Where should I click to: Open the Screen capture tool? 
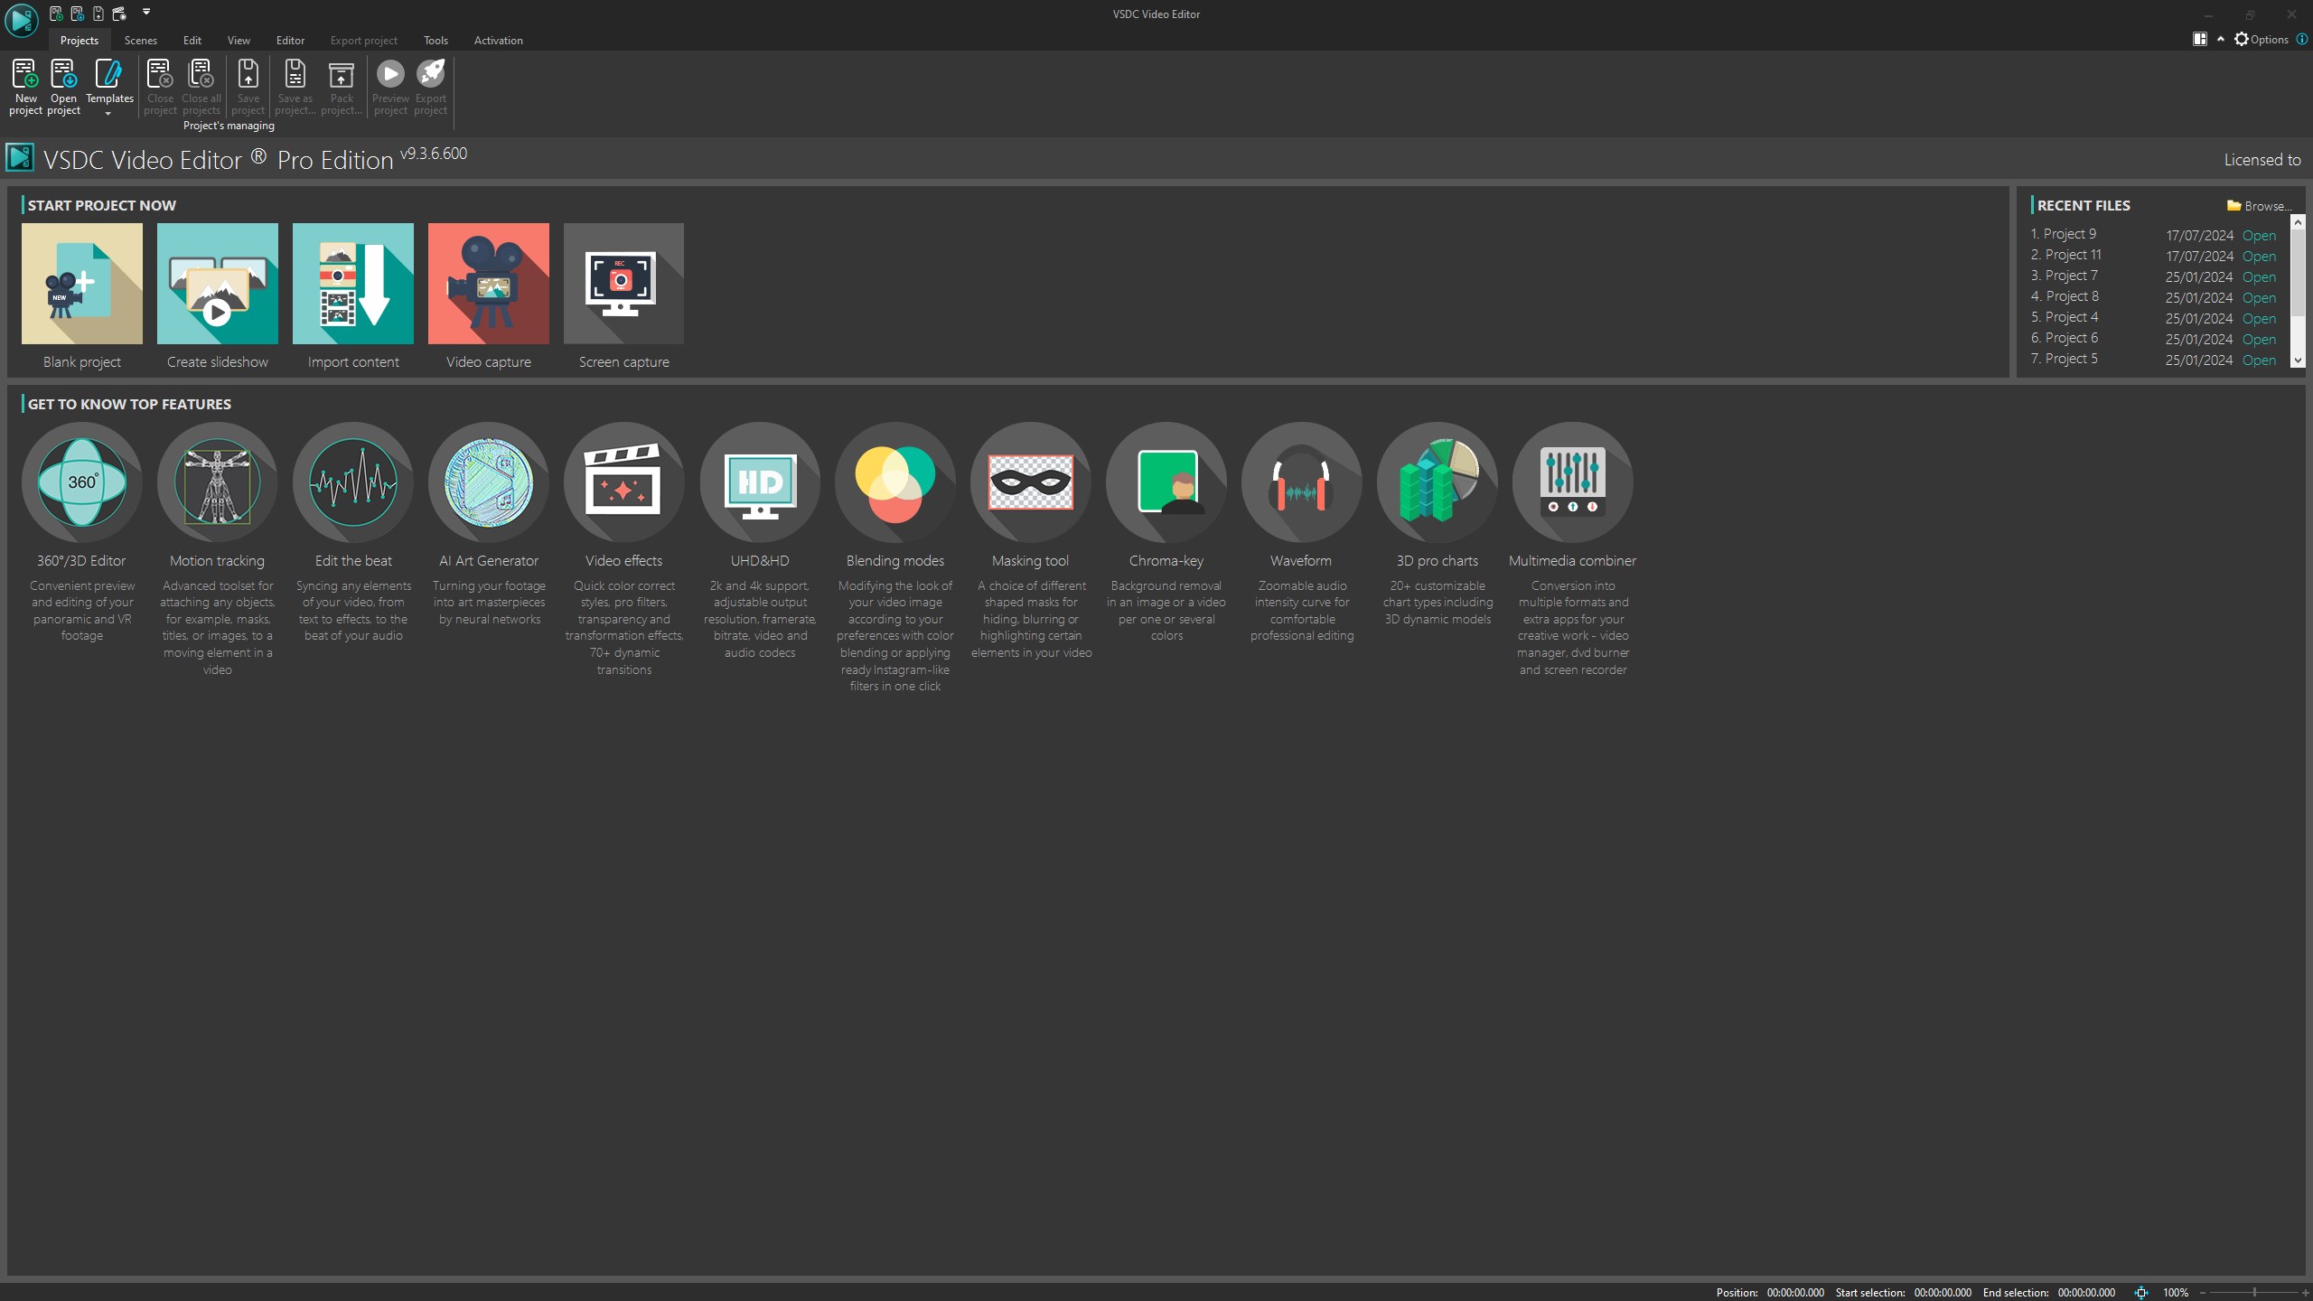tap(623, 283)
